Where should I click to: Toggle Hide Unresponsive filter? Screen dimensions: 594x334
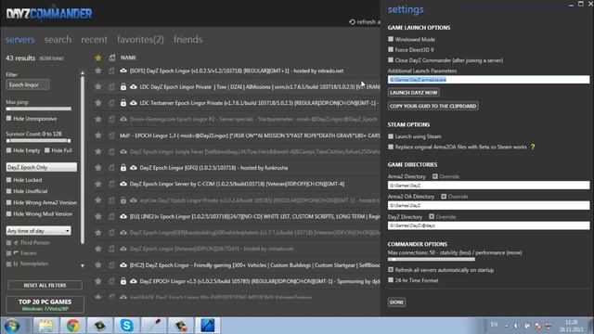[x=8, y=119]
